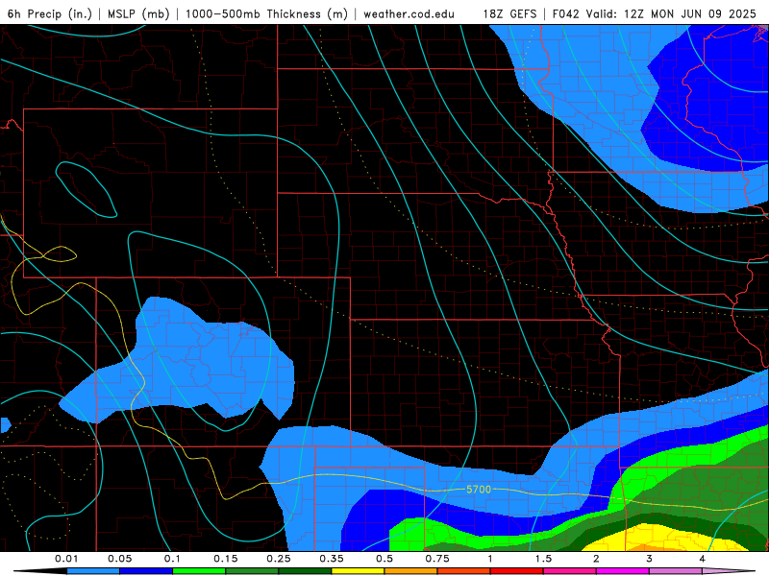The width and height of the screenshot is (769, 576).
Task: Click the 5700 thickness contour label
Action: point(478,490)
